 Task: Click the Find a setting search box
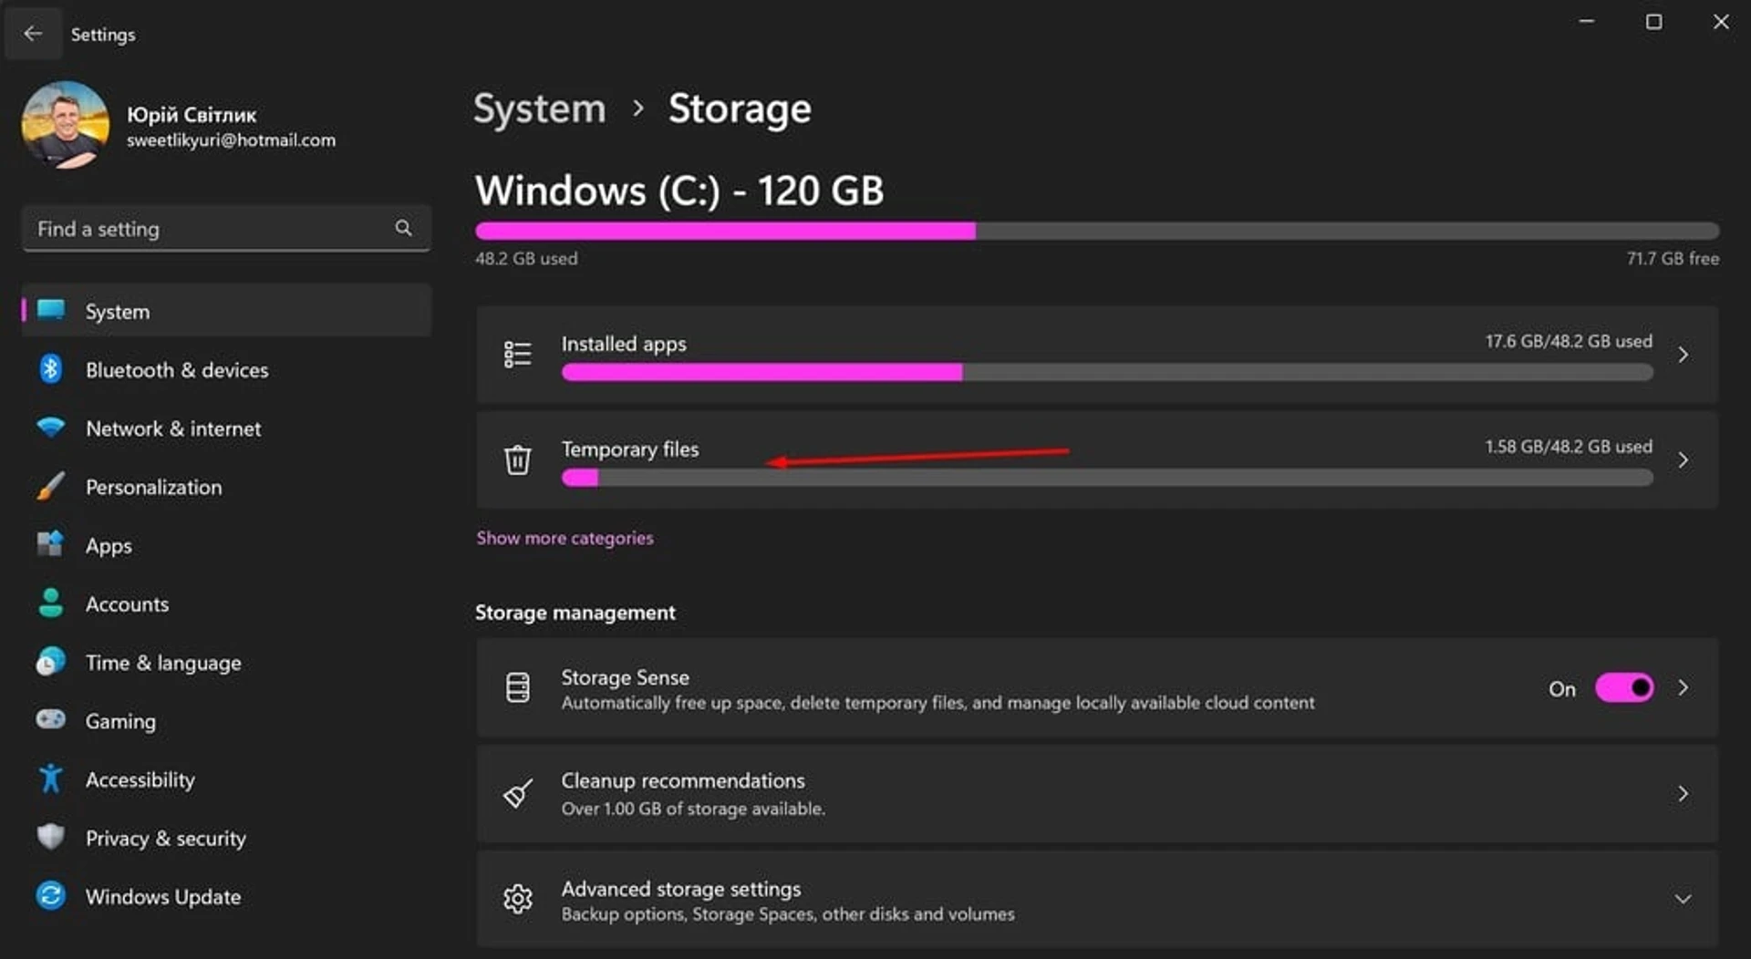225,229
